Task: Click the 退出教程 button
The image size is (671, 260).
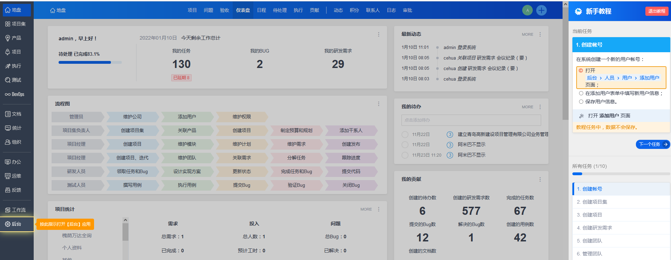Action: [x=656, y=11]
